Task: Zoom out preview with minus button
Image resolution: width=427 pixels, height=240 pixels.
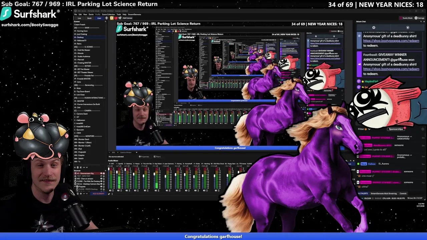Action: point(109,152)
